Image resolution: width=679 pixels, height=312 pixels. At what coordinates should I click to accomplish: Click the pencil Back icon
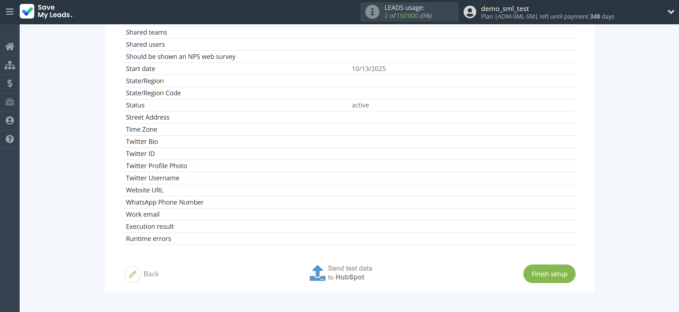133,274
